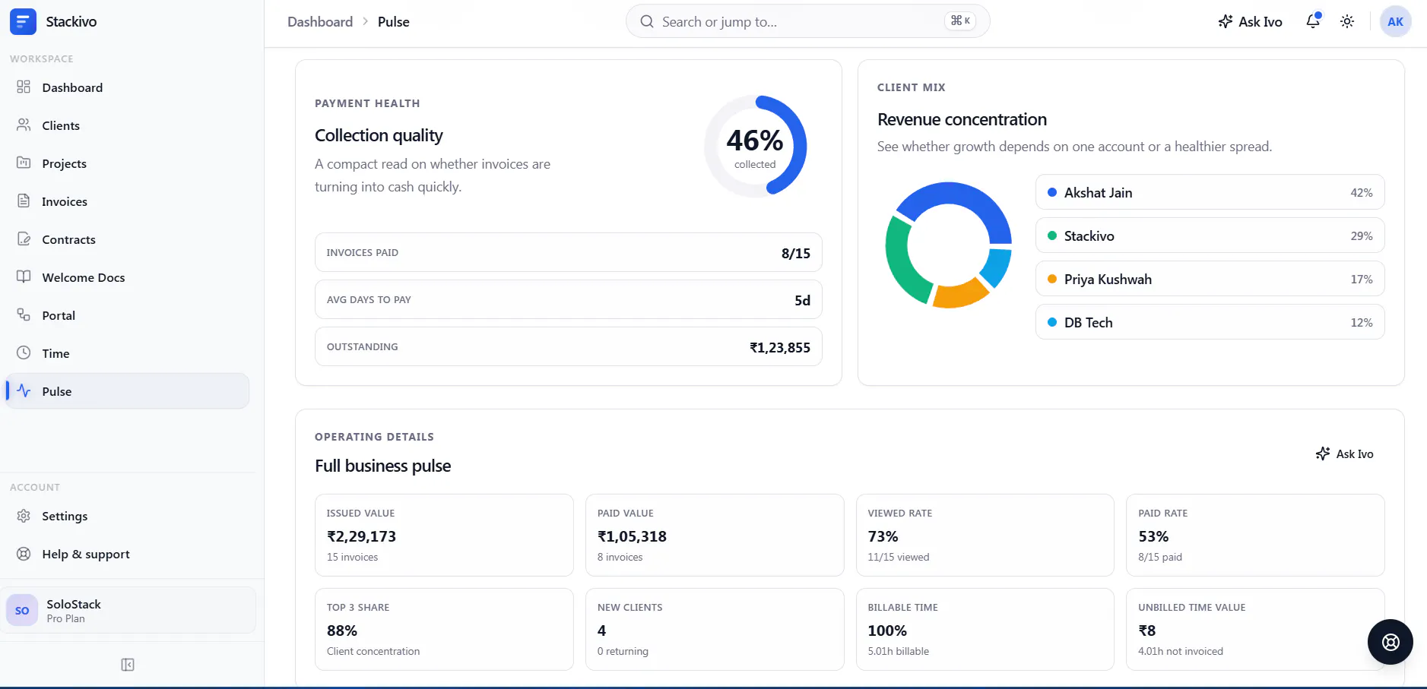The image size is (1427, 689).
Task: Toggle the light/dark theme sun icon
Action: point(1347,21)
